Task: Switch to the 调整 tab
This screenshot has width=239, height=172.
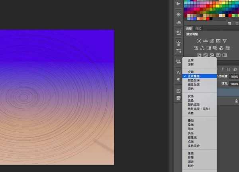Action: pos(189,29)
